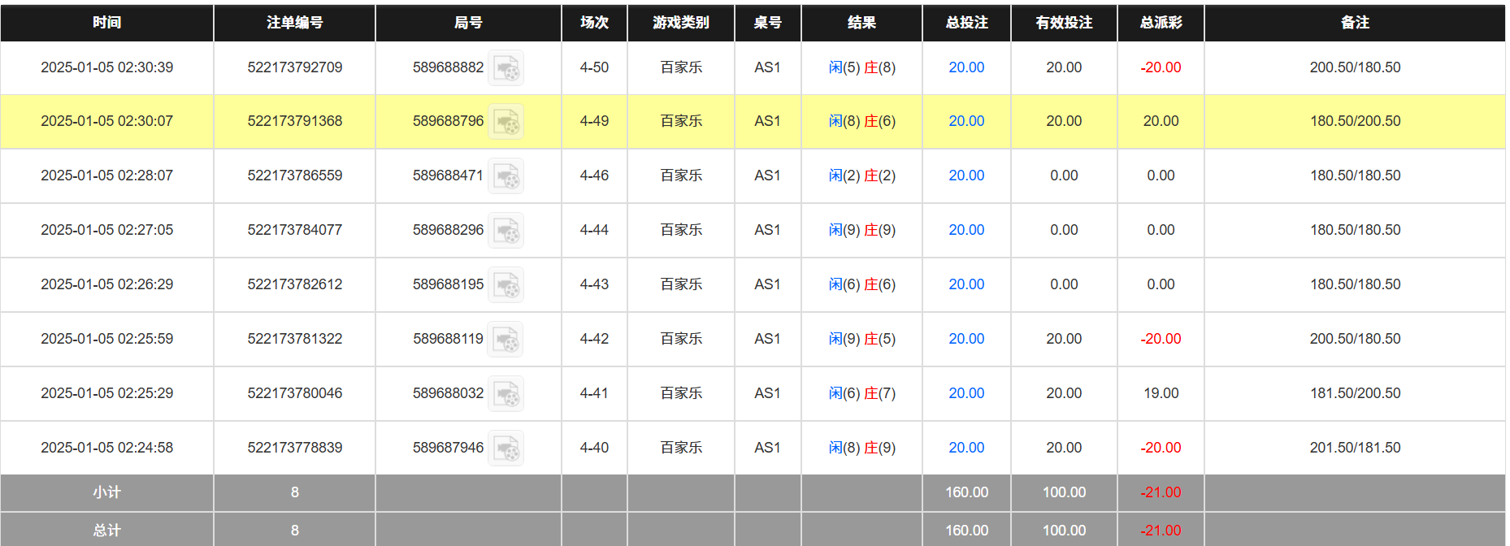Select the 时间 column header
1510x546 pixels.
click(106, 23)
